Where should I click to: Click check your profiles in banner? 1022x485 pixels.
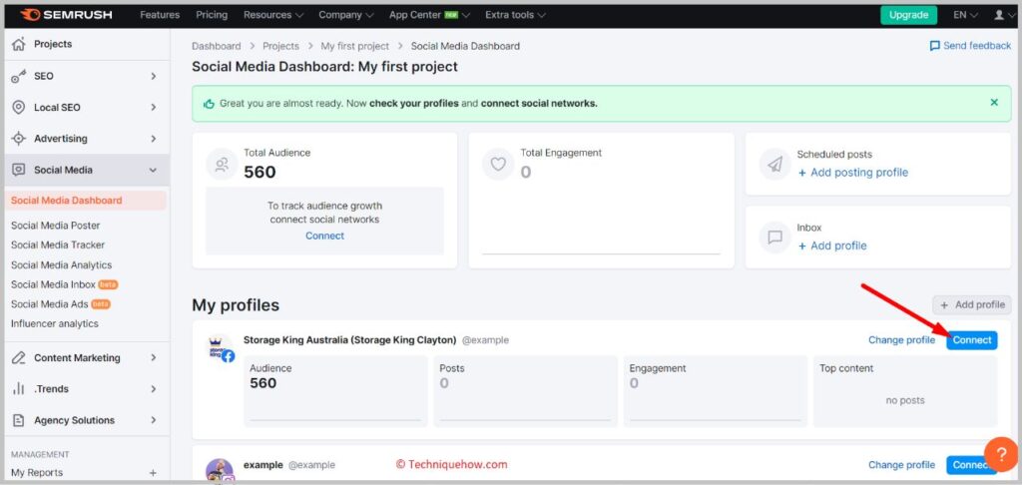coord(414,104)
